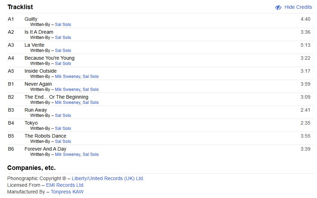The width and height of the screenshot is (317, 198).
Task: Open Mik Sweeney under Forever And A Day
Action: (x=67, y=154)
